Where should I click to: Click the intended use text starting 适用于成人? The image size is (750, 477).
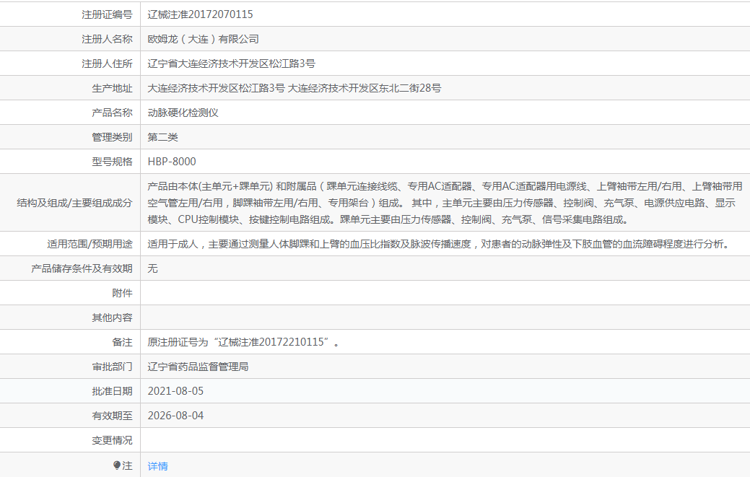click(440, 244)
